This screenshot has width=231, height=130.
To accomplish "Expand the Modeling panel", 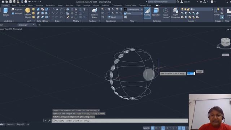I will pos(9,21).
